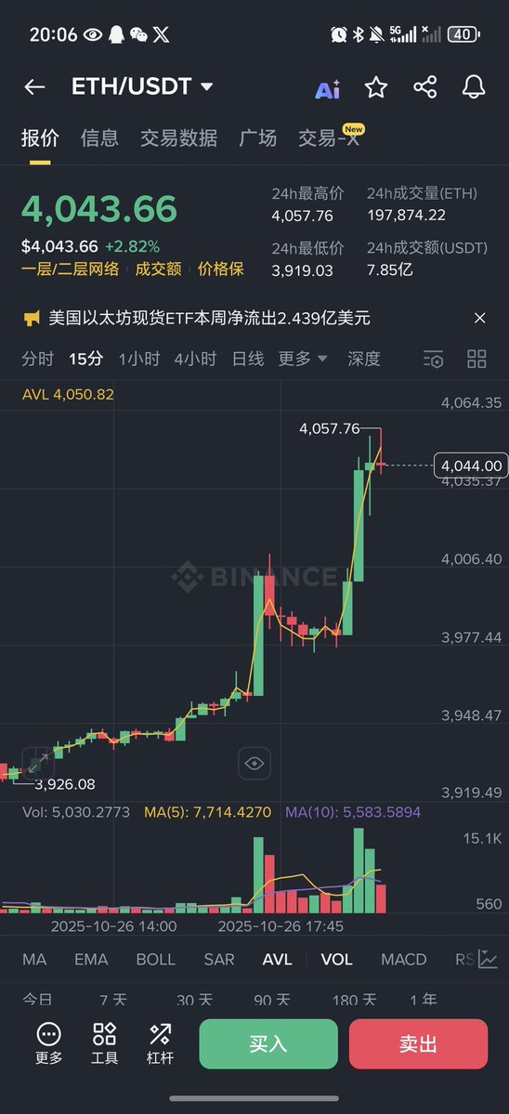Go back with the left arrow
The image size is (509, 1114).
pyautogui.click(x=34, y=86)
